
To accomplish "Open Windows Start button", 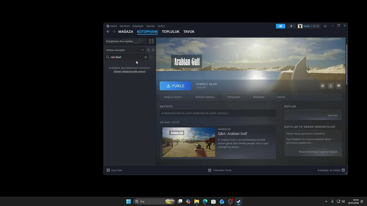I will pyautogui.click(x=128, y=201).
